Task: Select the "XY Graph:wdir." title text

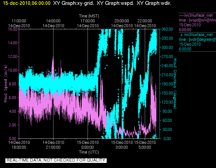Action: click(x=154, y=3)
